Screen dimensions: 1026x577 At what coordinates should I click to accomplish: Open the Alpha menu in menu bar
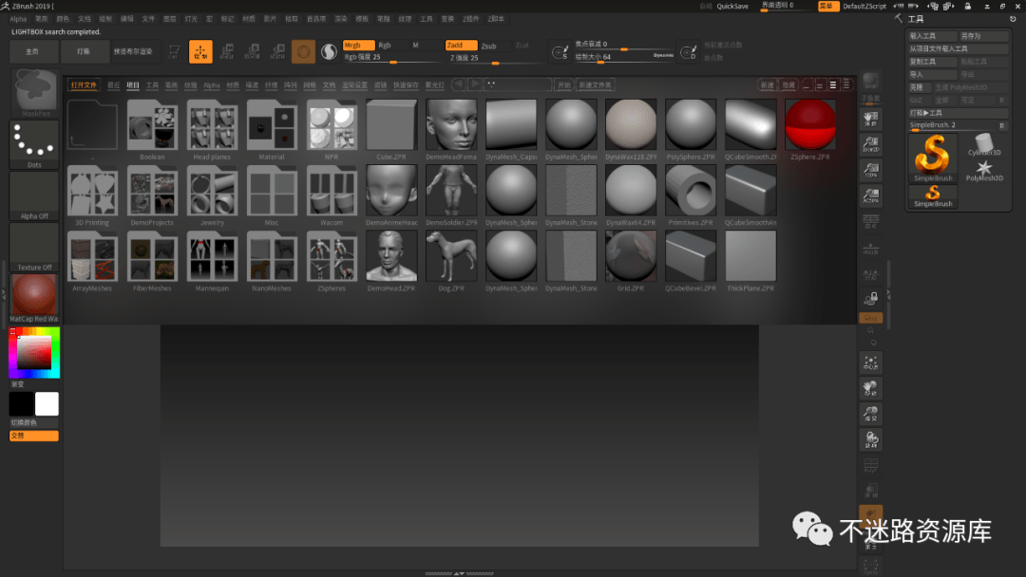[x=18, y=19]
